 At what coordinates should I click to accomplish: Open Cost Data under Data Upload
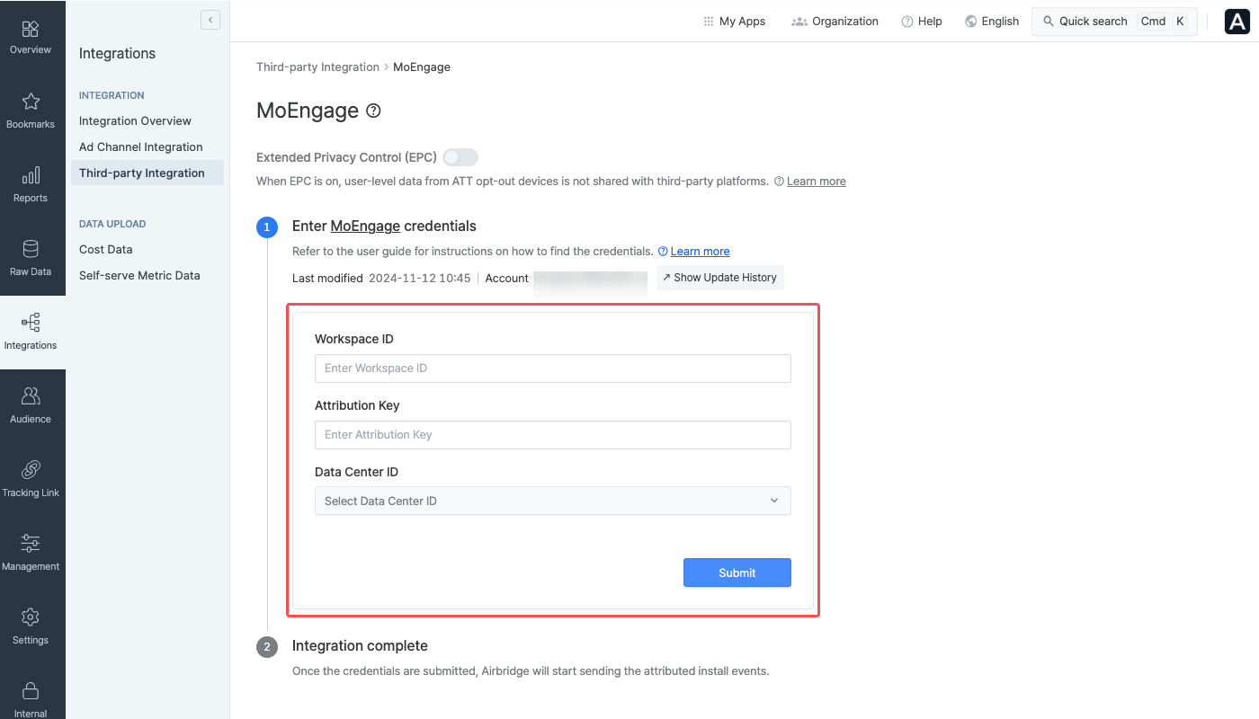(106, 250)
